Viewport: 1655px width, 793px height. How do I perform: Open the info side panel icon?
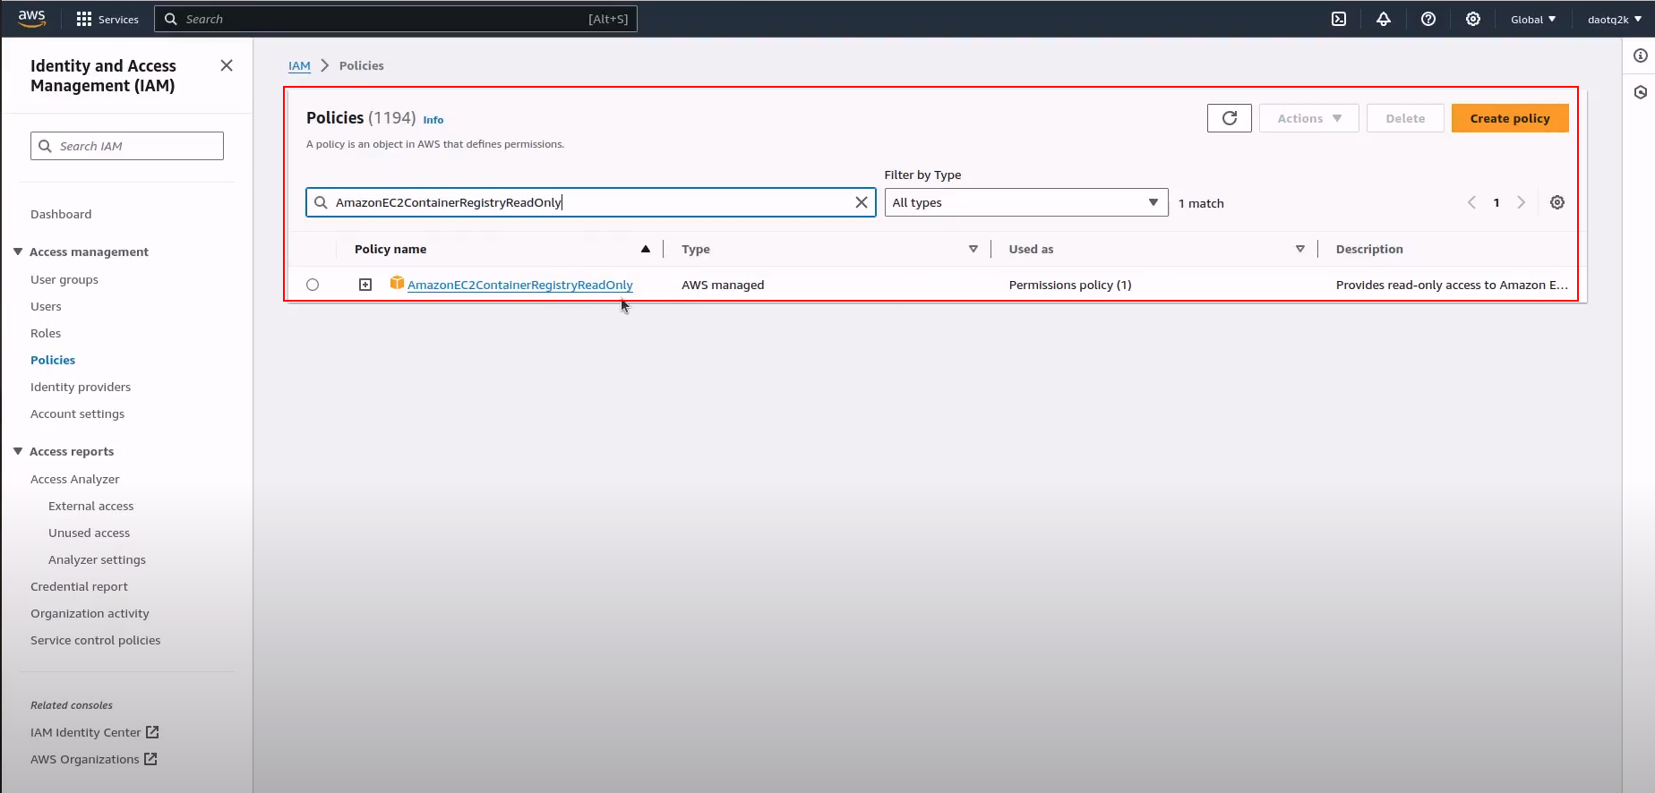point(1641,55)
